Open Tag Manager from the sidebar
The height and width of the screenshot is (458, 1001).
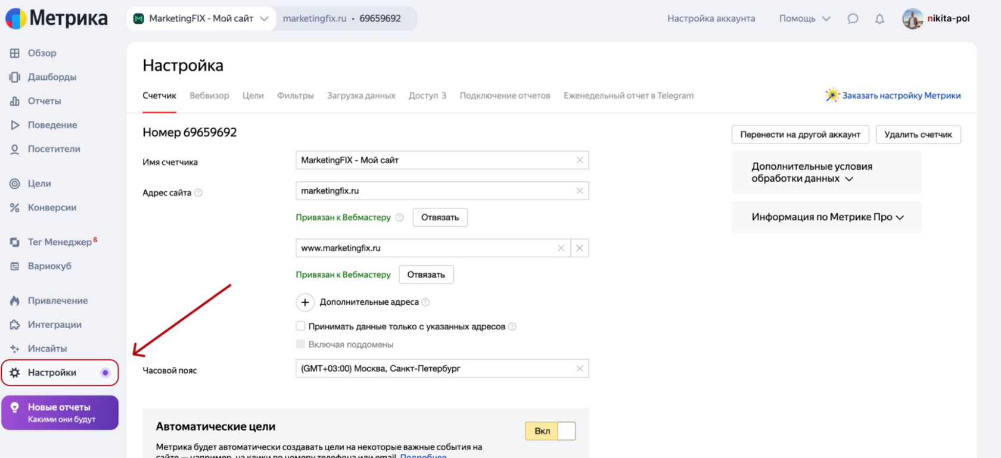tap(60, 242)
